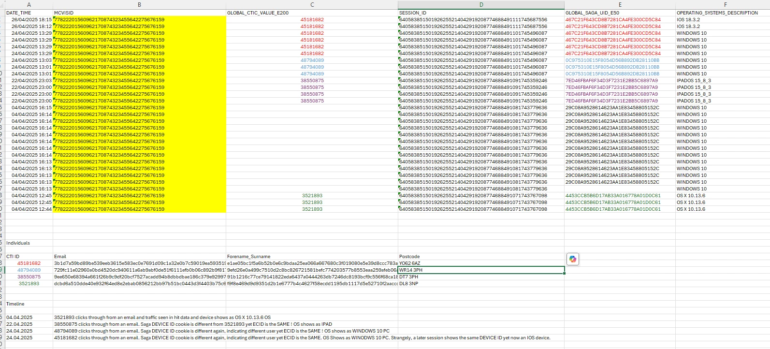Click WINDOWS 10 in 04/04/2025 16:15 row
The height and width of the screenshot is (349, 770).
(x=723, y=108)
